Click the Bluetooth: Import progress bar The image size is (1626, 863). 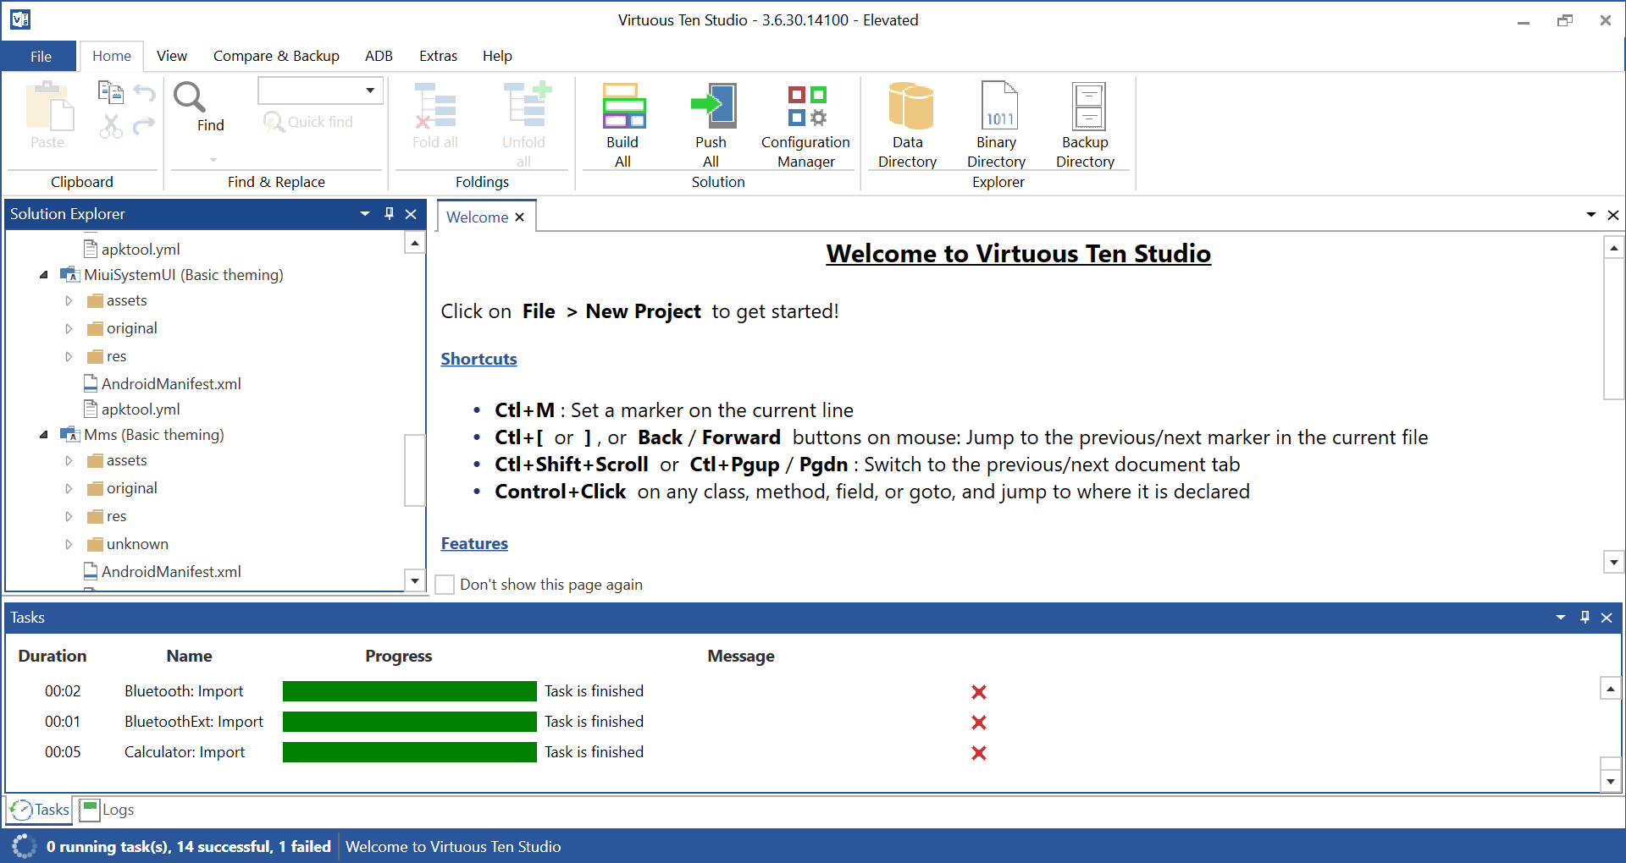pos(410,691)
